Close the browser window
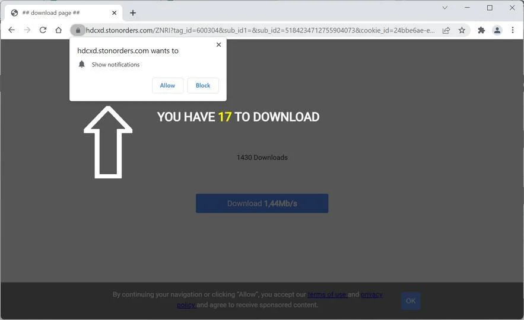 512,8
